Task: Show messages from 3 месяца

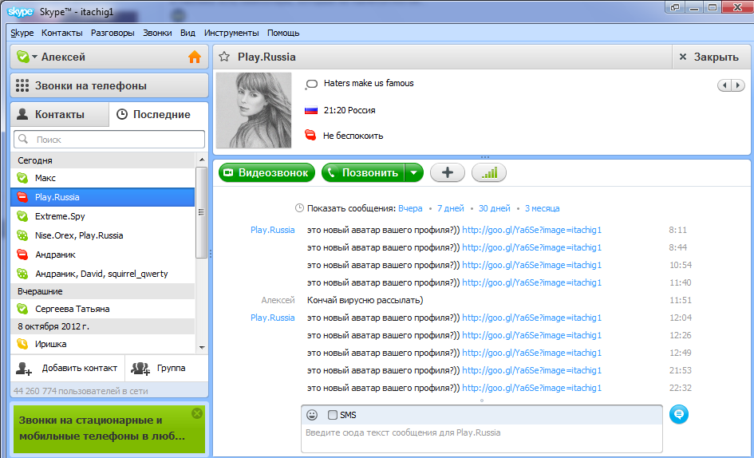Action: 542,208
